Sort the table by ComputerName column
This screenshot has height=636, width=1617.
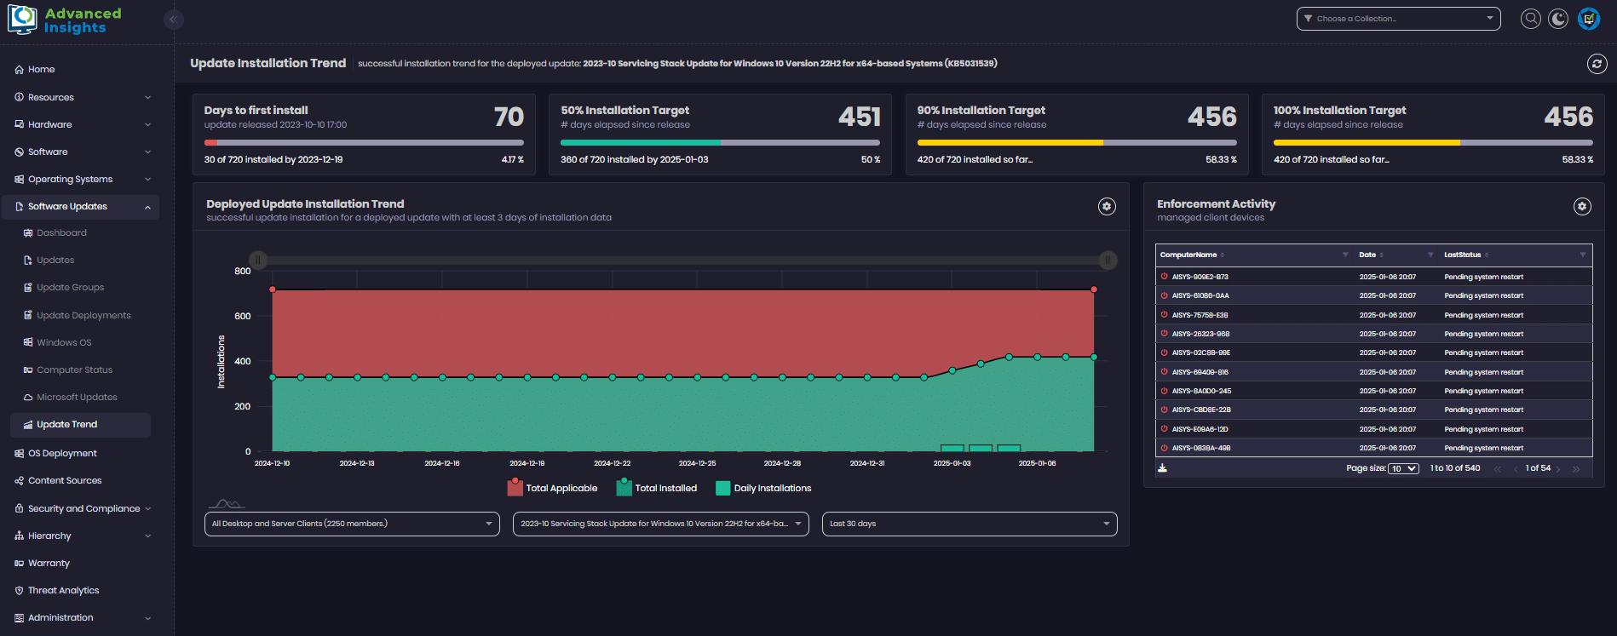click(1188, 255)
